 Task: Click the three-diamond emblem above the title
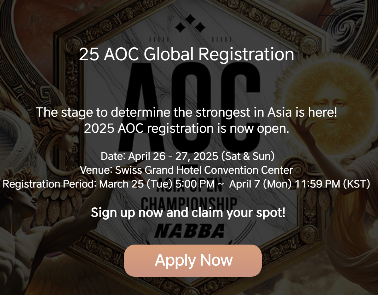pyautogui.click(x=190, y=23)
